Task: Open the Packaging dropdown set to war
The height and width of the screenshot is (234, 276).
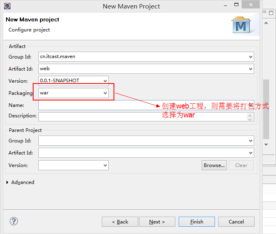Action: pyautogui.click(x=105, y=93)
